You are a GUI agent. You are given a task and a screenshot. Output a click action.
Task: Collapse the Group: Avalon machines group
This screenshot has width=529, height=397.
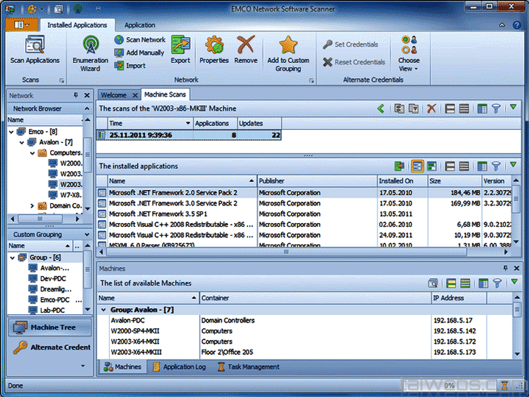[x=104, y=310]
